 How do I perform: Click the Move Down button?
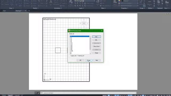pos(96,46)
